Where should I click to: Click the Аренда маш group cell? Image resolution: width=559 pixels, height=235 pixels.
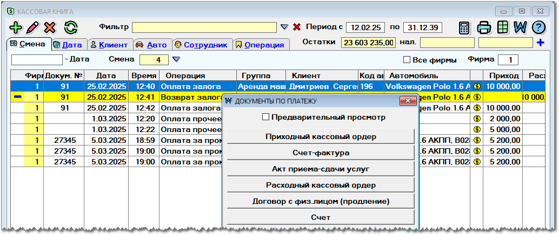(261, 86)
